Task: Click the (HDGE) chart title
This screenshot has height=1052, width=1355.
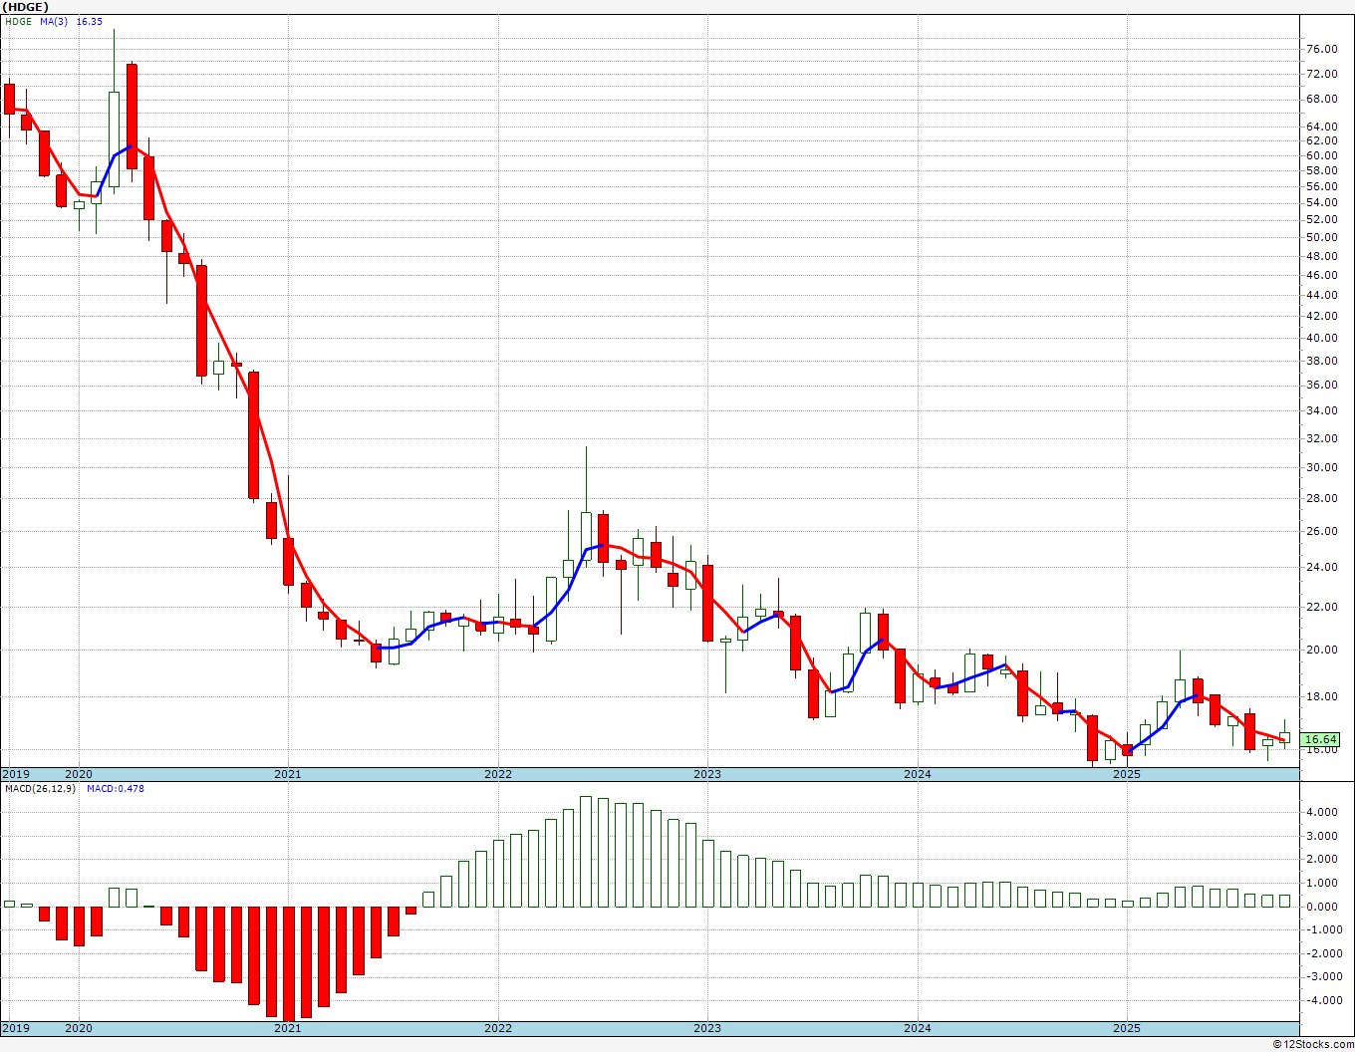Action: coord(25,7)
